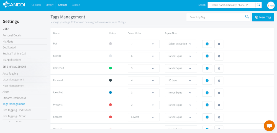The height and width of the screenshot is (133, 277).
Task: Open Get Started page
Action: [x=9, y=48]
